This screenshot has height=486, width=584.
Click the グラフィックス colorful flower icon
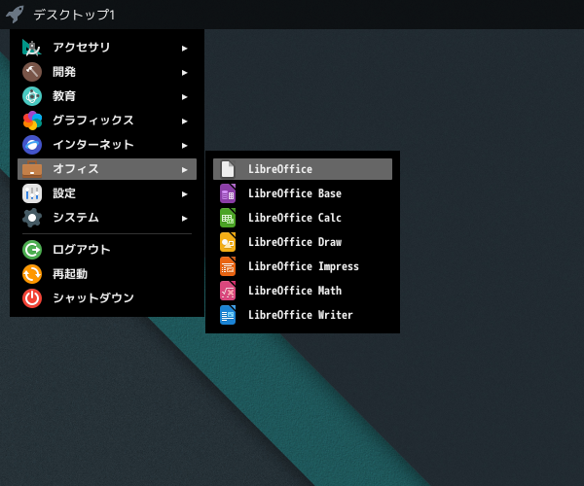point(32,121)
